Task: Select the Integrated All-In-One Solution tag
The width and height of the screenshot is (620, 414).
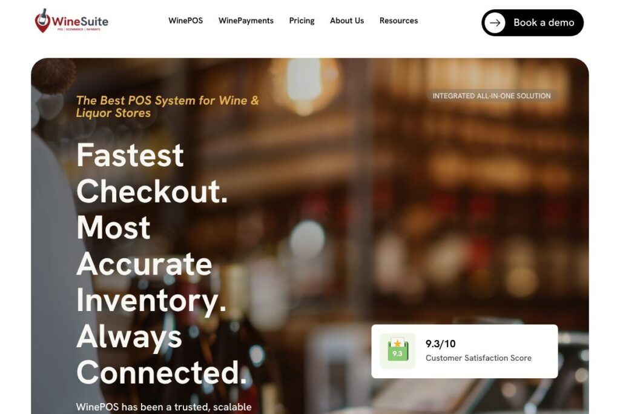Action: point(492,96)
